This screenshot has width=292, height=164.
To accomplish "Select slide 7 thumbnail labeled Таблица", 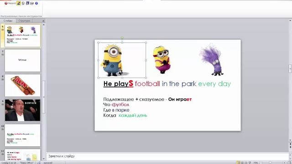I will click(x=22, y=61).
